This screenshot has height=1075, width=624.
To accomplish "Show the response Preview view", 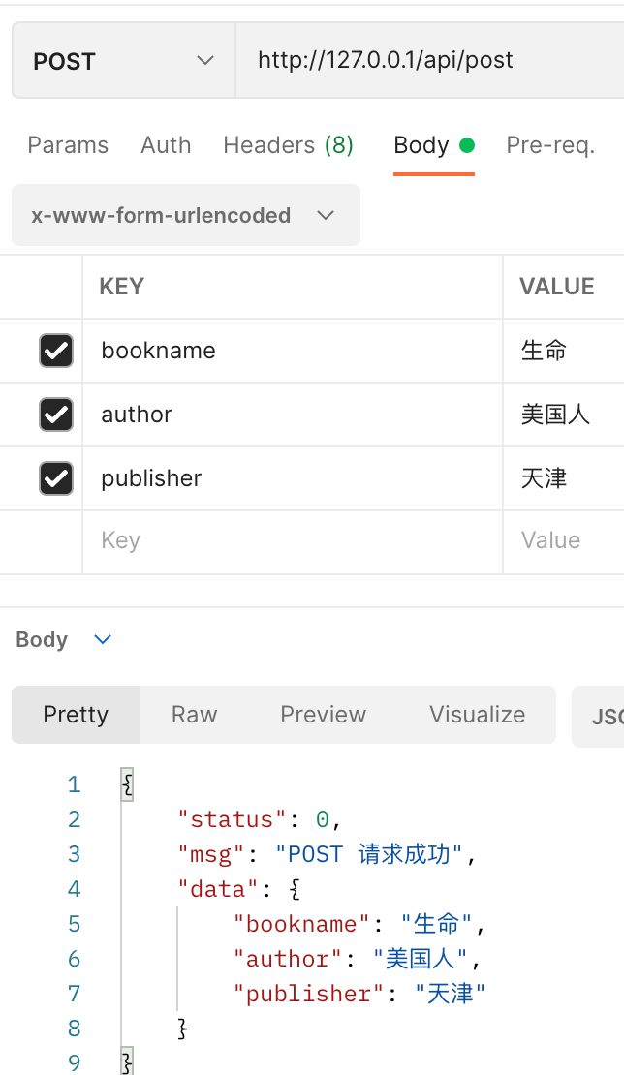I will coord(323,715).
